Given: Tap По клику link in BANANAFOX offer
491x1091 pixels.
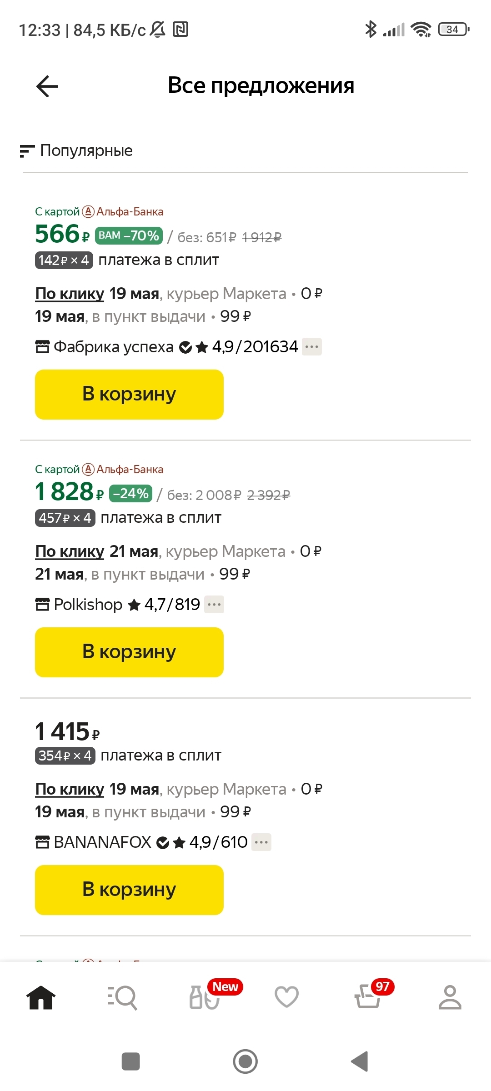Looking at the screenshot, I should 70,789.
